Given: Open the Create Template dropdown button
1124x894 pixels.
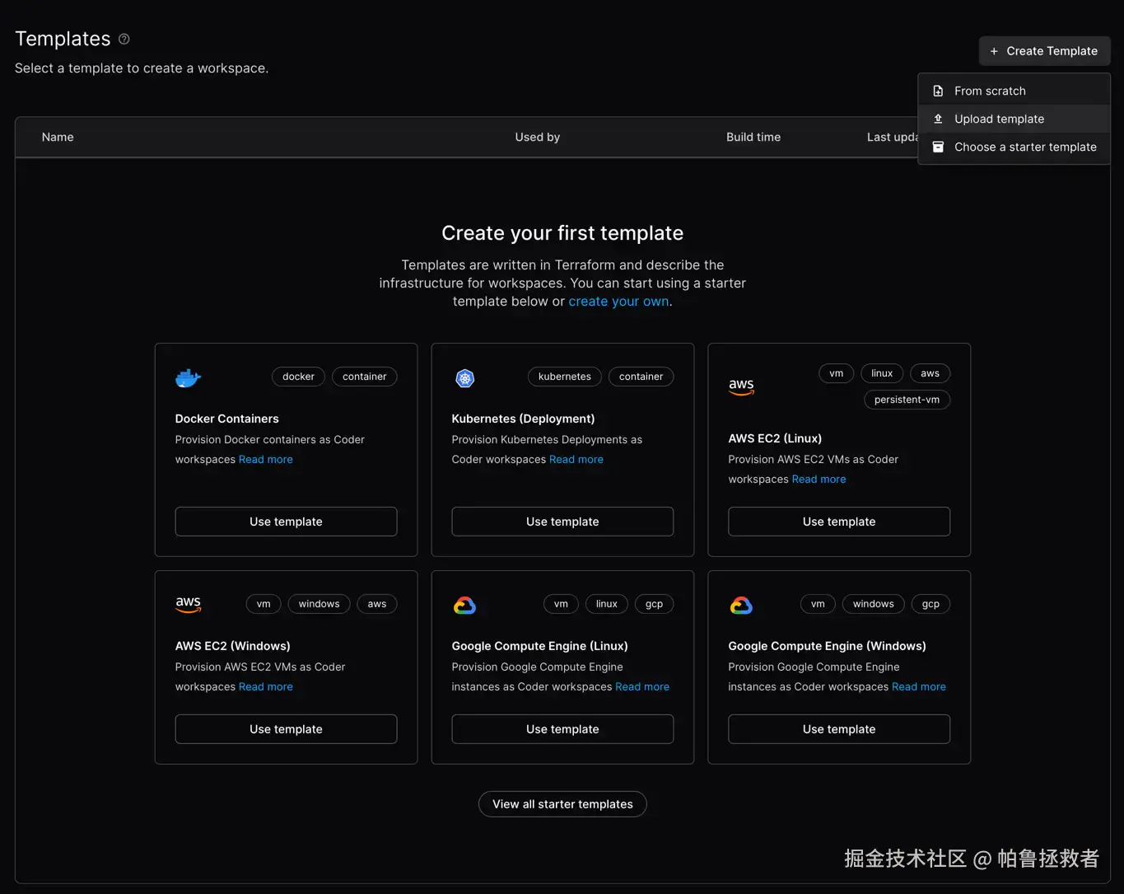Looking at the screenshot, I should [1044, 51].
